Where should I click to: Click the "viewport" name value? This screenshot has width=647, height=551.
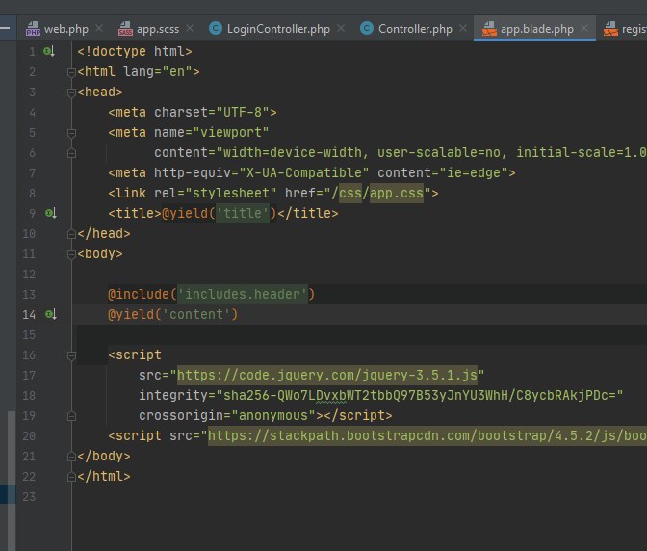tap(231, 133)
